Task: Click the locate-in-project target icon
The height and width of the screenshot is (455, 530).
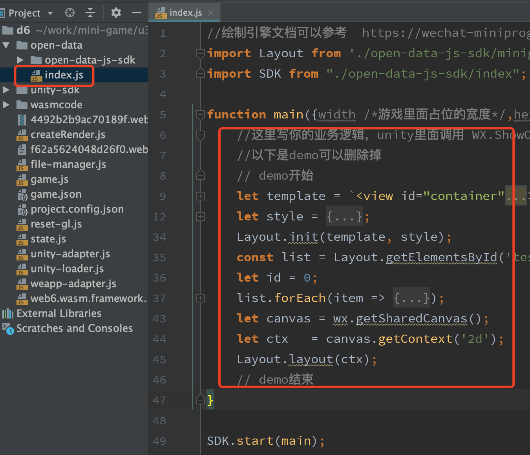Action: click(70, 13)
